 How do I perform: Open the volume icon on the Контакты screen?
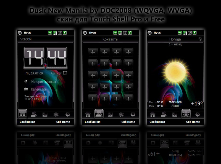[125, 33]
